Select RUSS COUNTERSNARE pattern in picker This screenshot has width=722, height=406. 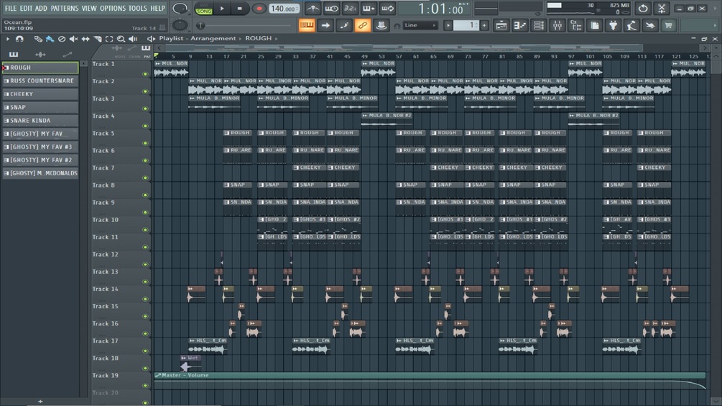pos(40,80)
